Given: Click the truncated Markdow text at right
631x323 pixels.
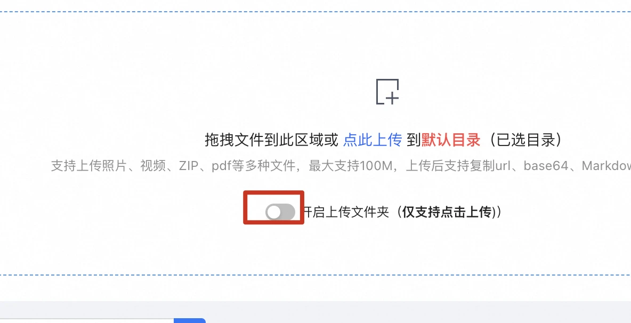Looking at the screenshot, I should tap(606, 166).
